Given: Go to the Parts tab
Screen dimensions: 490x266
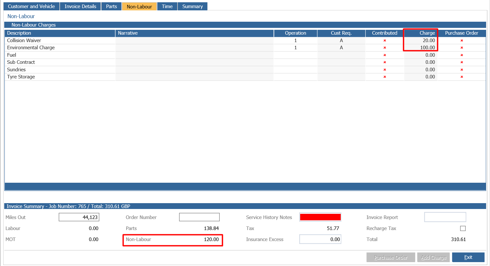Looking at the screenshot, I should pos(111,6).
